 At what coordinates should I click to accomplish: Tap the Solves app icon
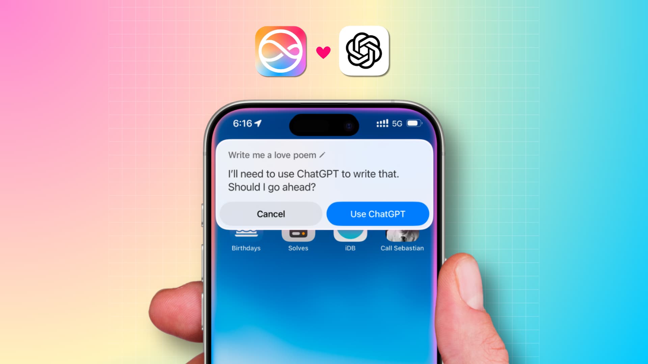(298, 234)
